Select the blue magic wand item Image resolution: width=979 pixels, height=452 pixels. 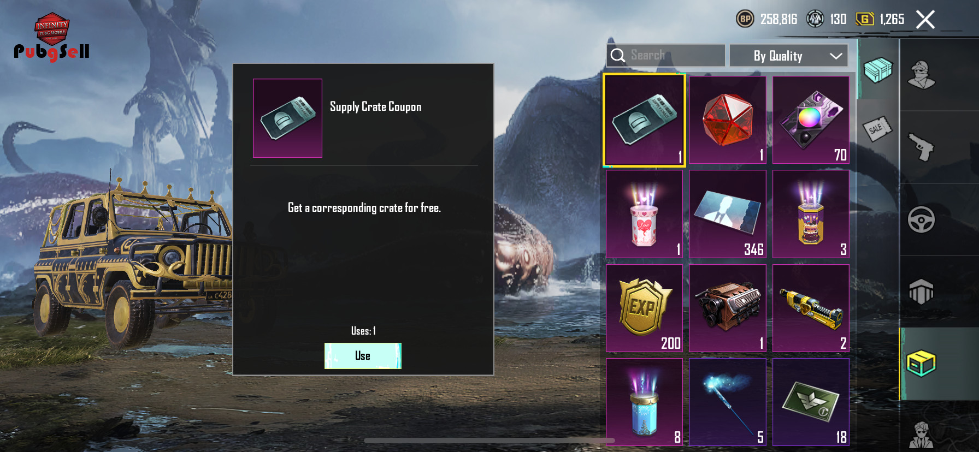coord(728,402)
